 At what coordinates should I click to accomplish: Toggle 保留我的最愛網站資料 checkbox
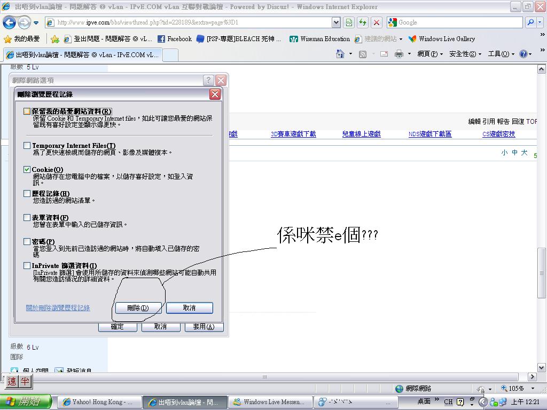click(x=27, y=111)
